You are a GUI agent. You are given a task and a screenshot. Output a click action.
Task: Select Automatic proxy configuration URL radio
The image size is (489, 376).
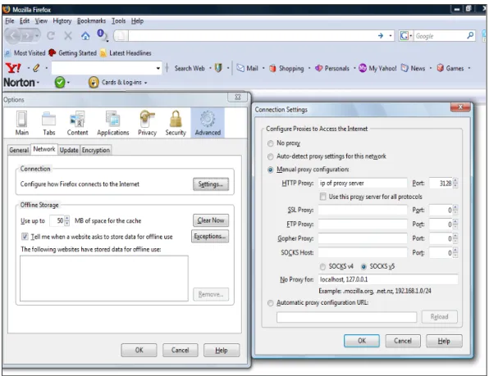click(271, 303)
